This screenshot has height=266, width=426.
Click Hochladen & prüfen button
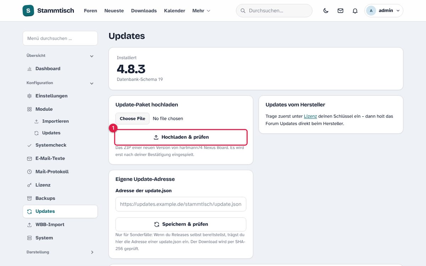[x=181, y=137]
